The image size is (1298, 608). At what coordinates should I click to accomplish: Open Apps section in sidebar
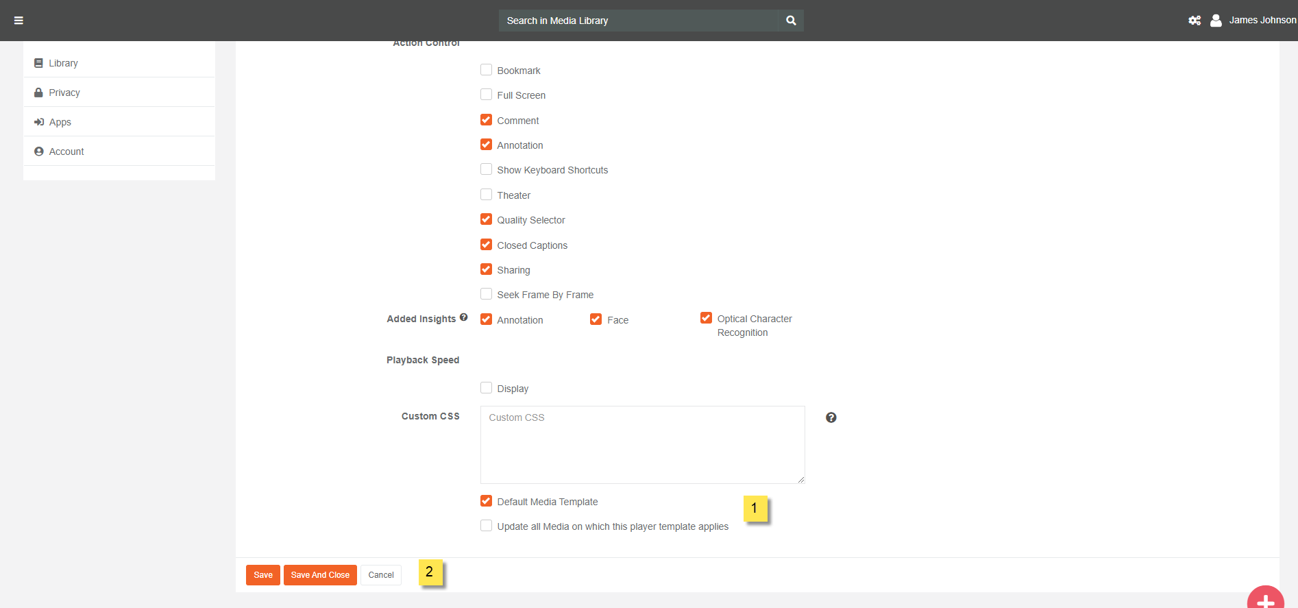[x=60, y=122]
